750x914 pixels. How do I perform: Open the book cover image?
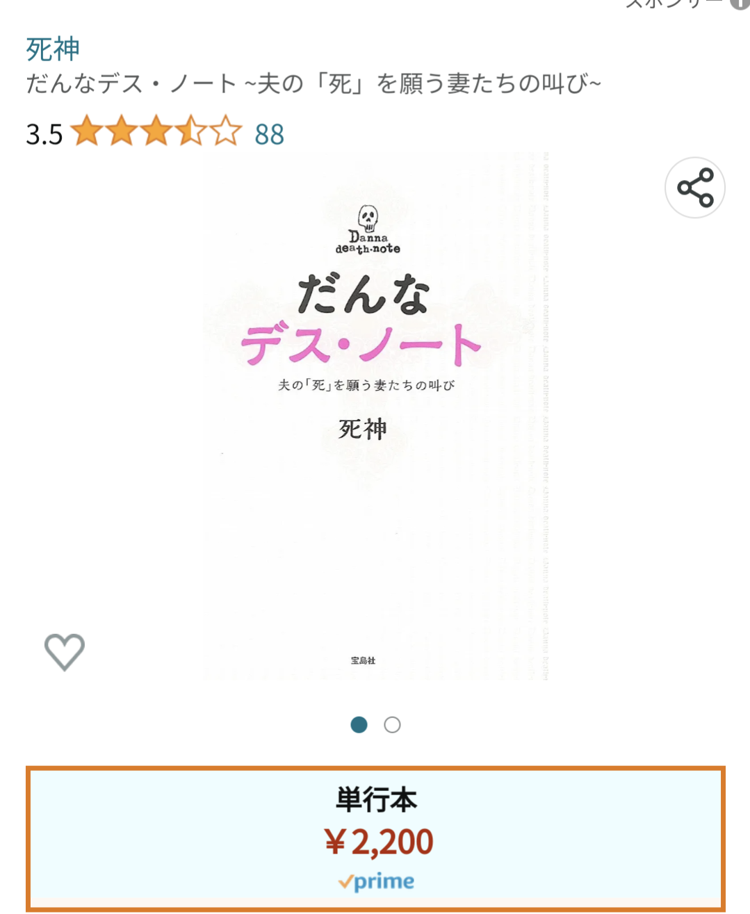377,416
